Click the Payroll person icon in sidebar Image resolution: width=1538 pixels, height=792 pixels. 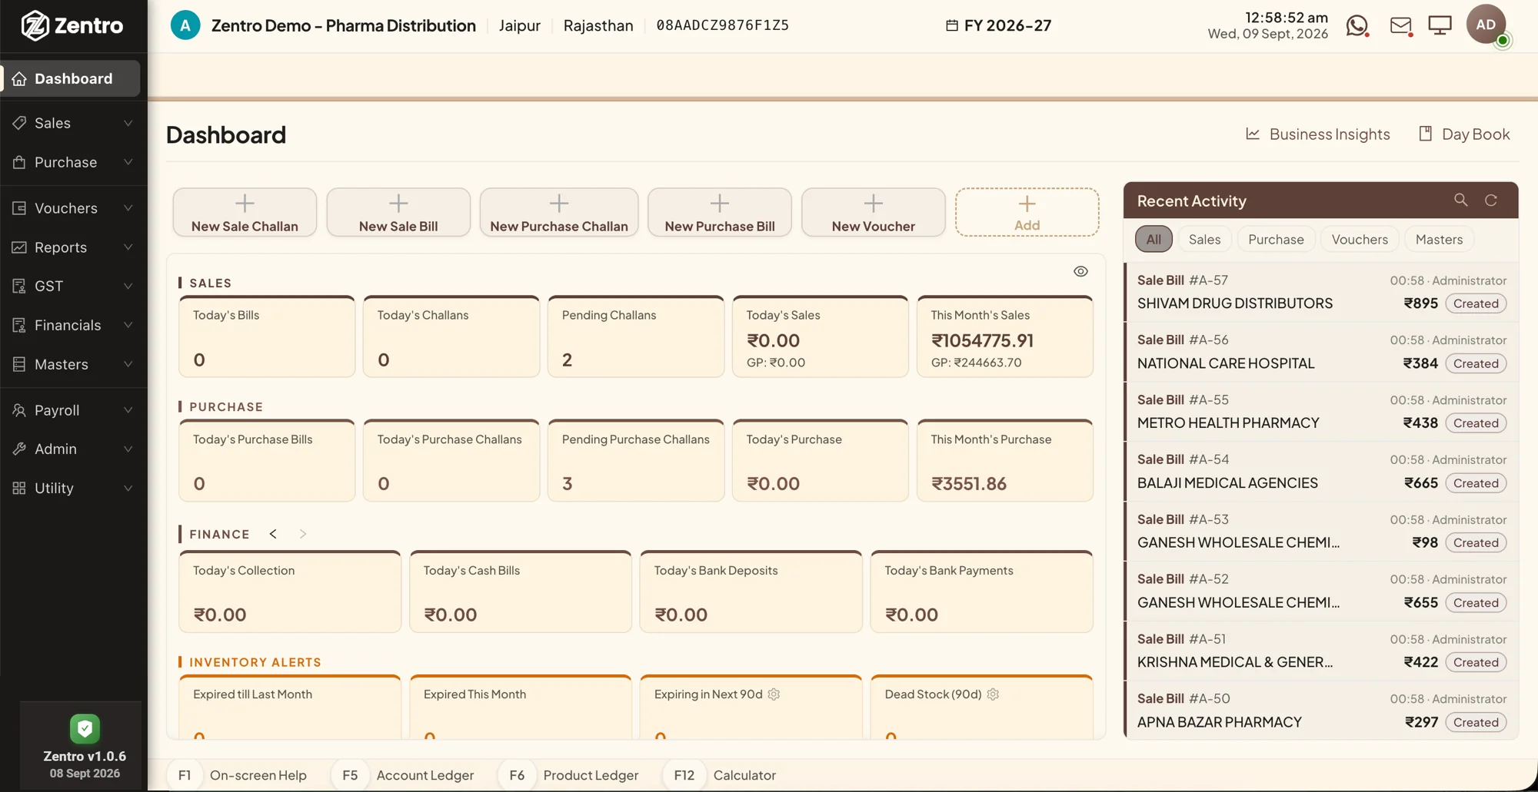pos(19,410)
